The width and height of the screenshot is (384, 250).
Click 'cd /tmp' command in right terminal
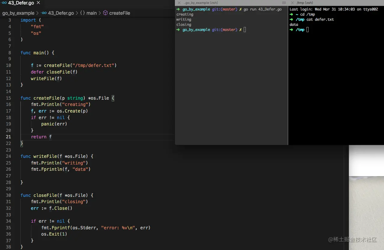coord(308,14)
